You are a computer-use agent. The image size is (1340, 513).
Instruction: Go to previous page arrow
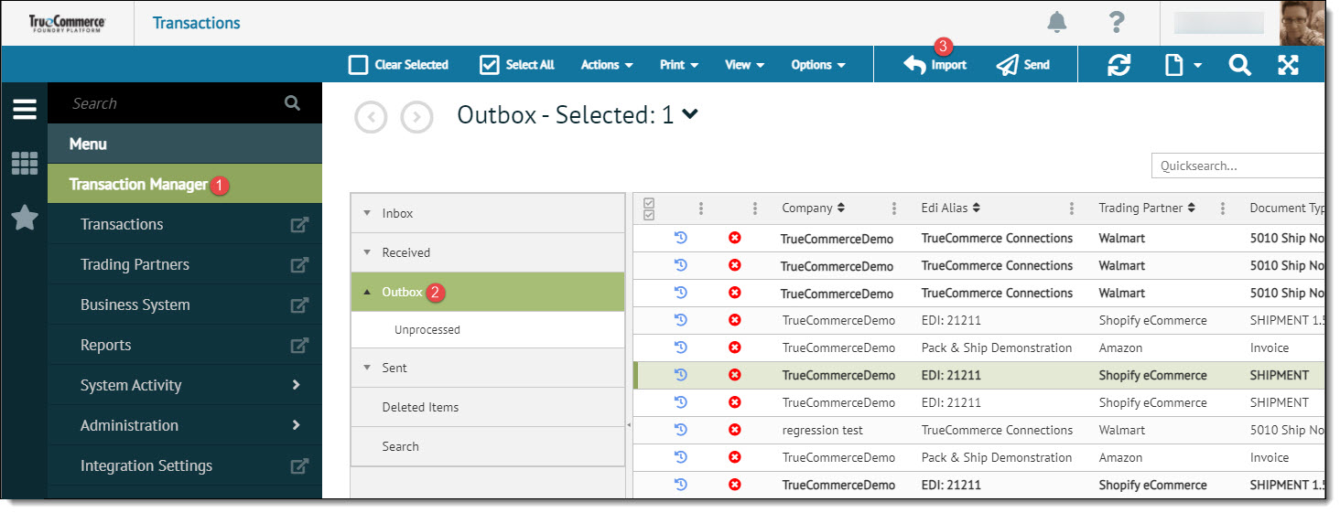[371, 117]
